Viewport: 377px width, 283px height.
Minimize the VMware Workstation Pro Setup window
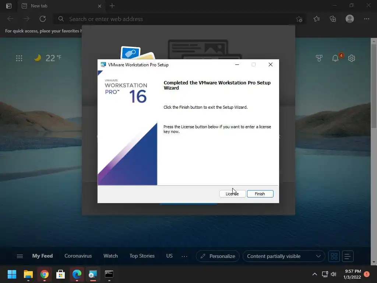point(237,64)
